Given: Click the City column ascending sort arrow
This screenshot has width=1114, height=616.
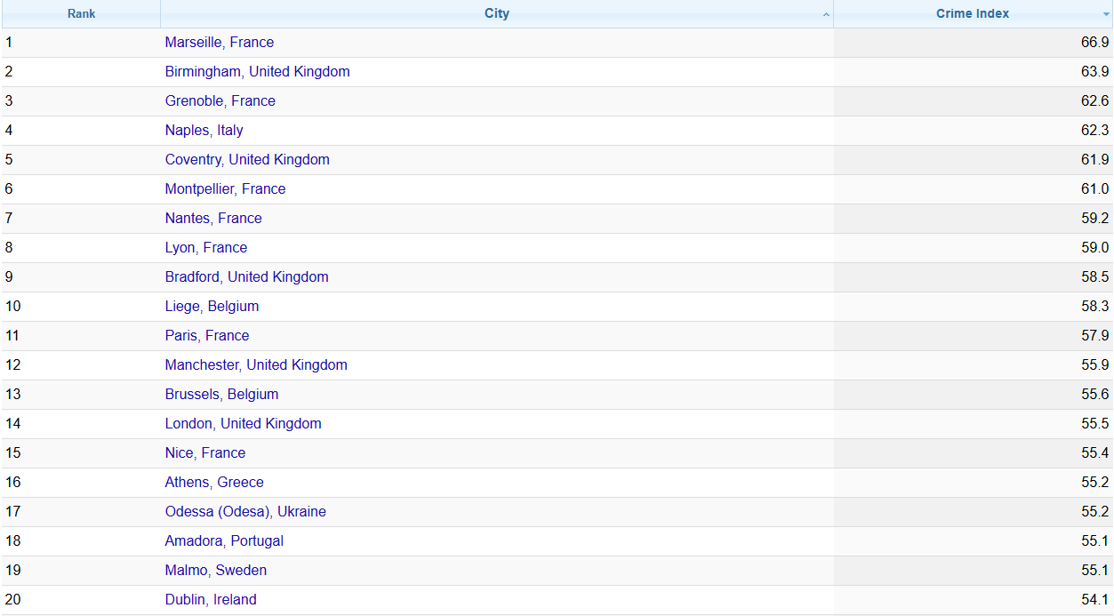Looking at the screenshot, I should 826,15.
